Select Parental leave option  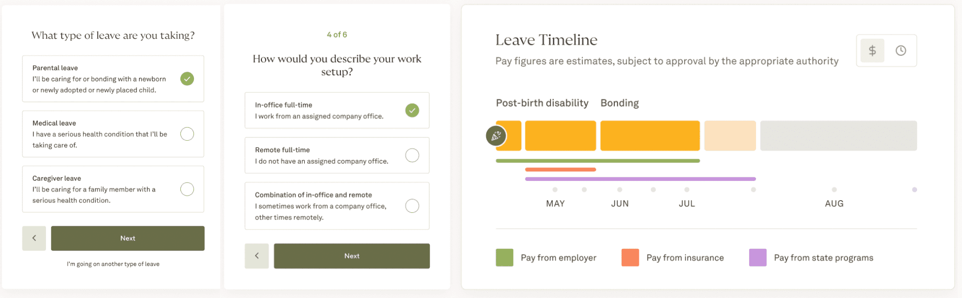187,79
